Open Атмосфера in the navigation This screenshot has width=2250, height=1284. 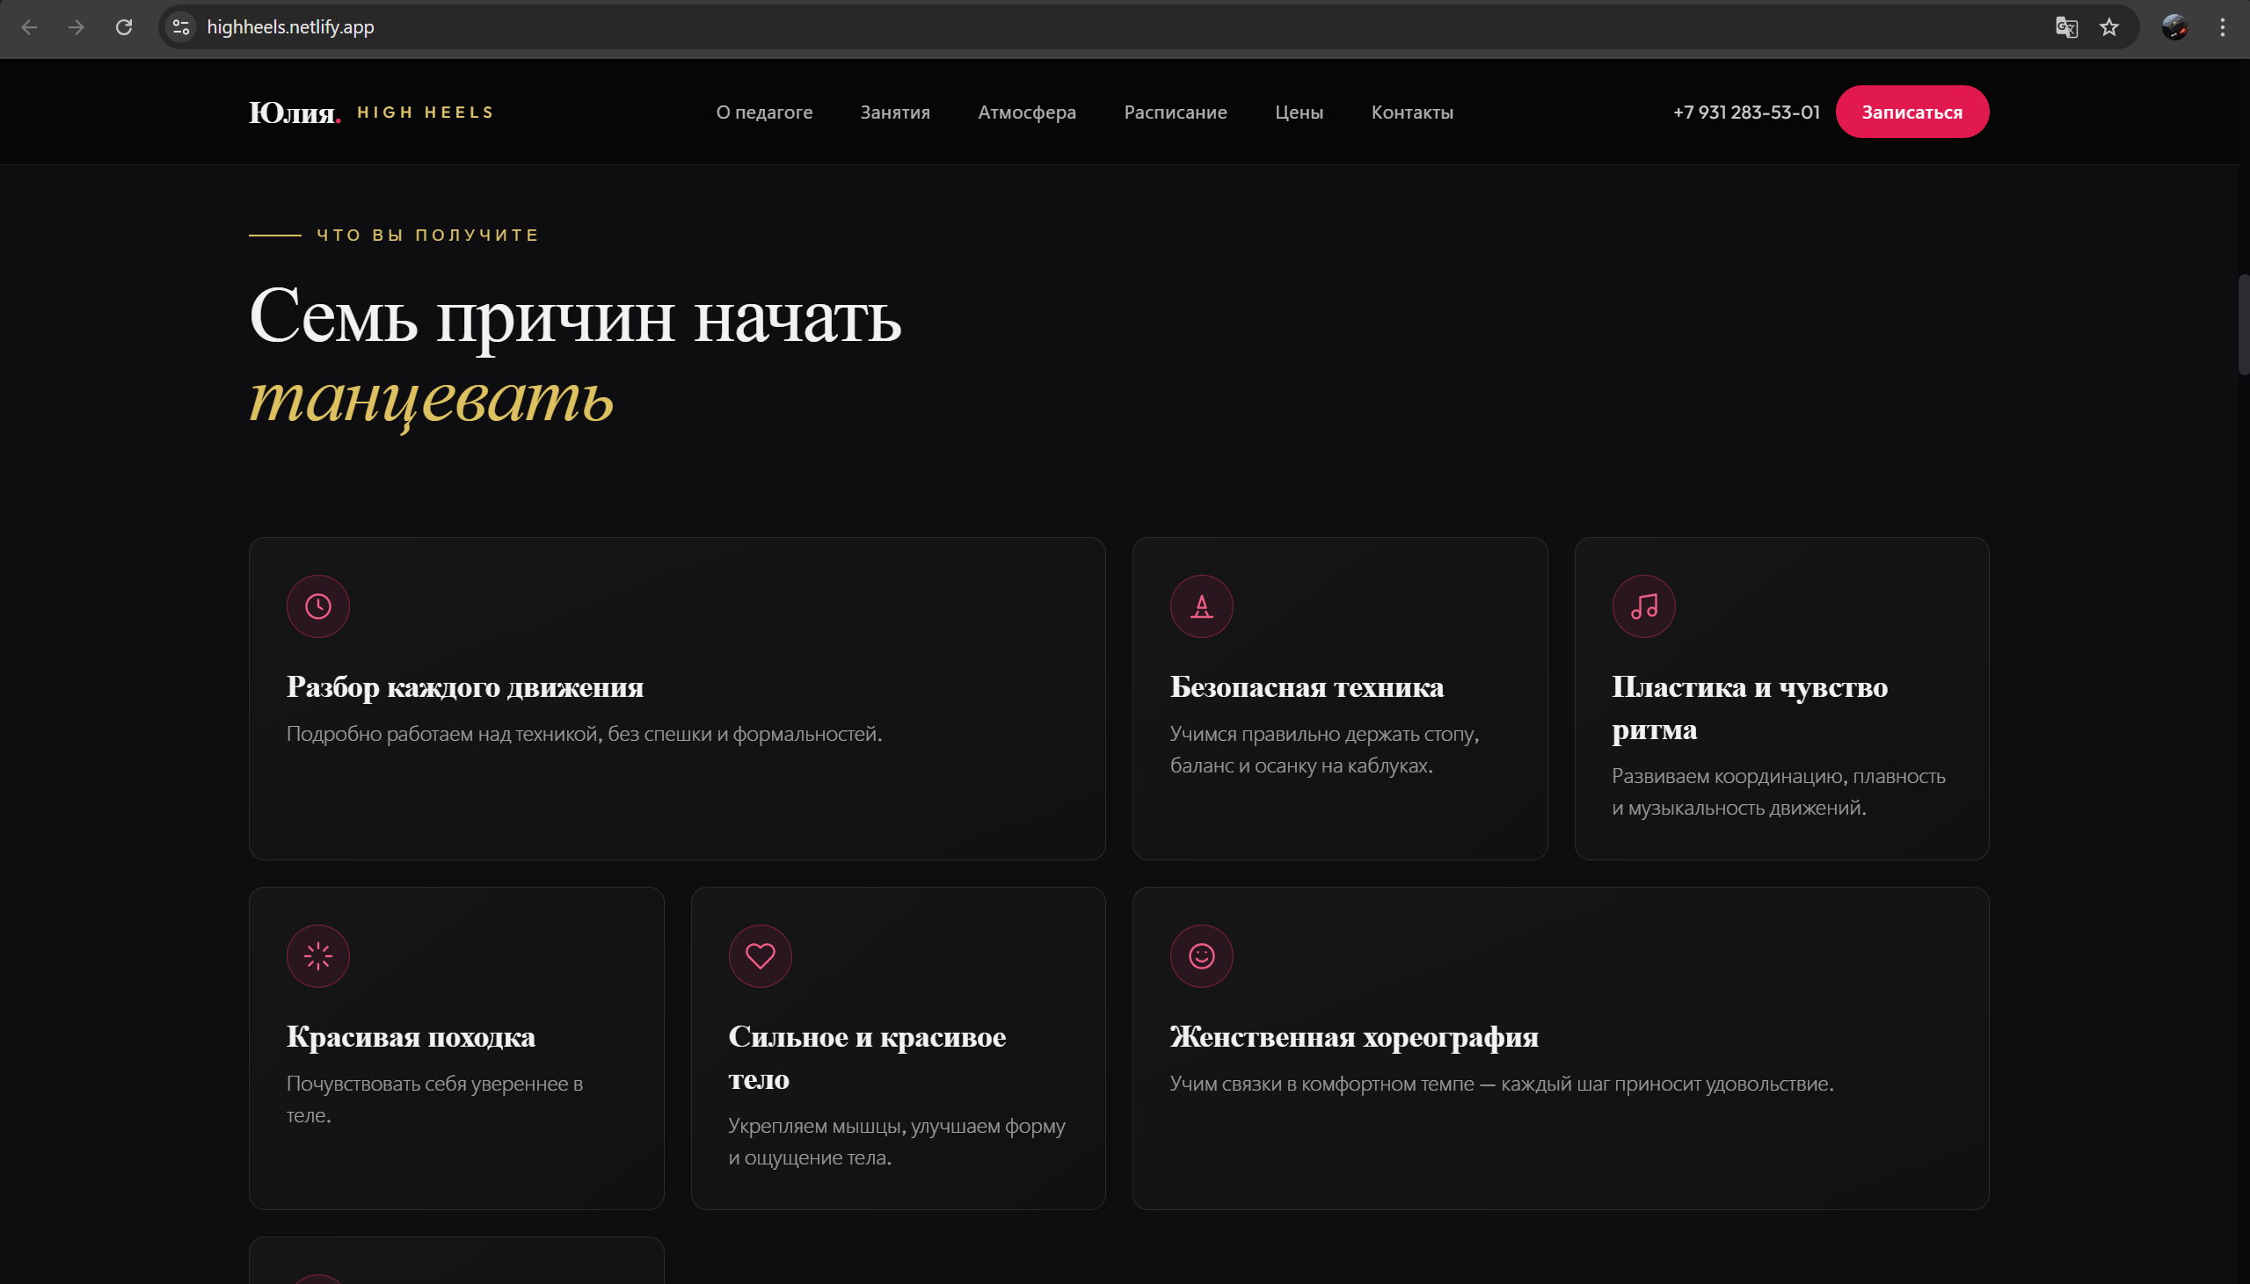tap(1027, 112)
